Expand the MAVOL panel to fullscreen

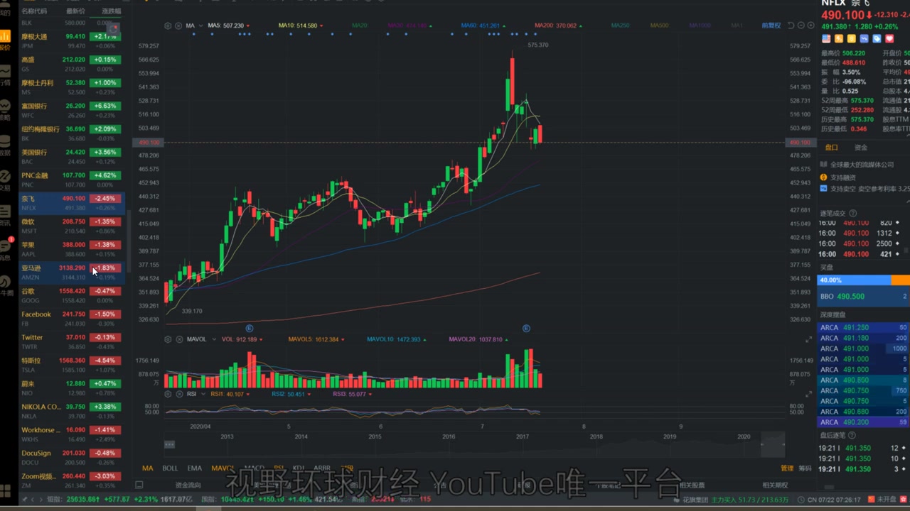(x=808, y=340)
